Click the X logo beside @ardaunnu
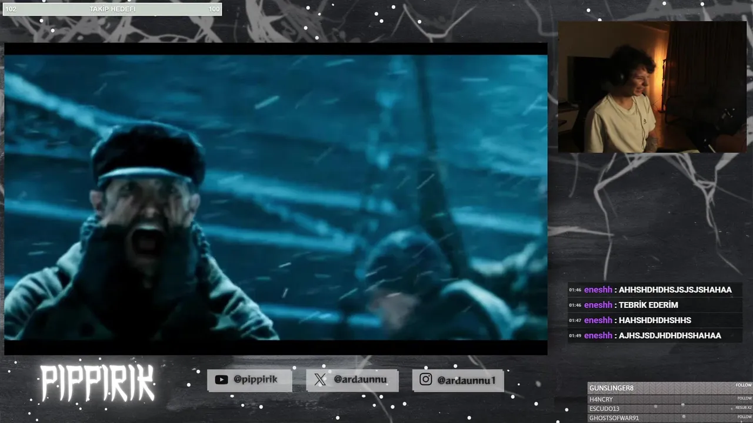This screenshot has width=753, height=423. click(320, 380)
